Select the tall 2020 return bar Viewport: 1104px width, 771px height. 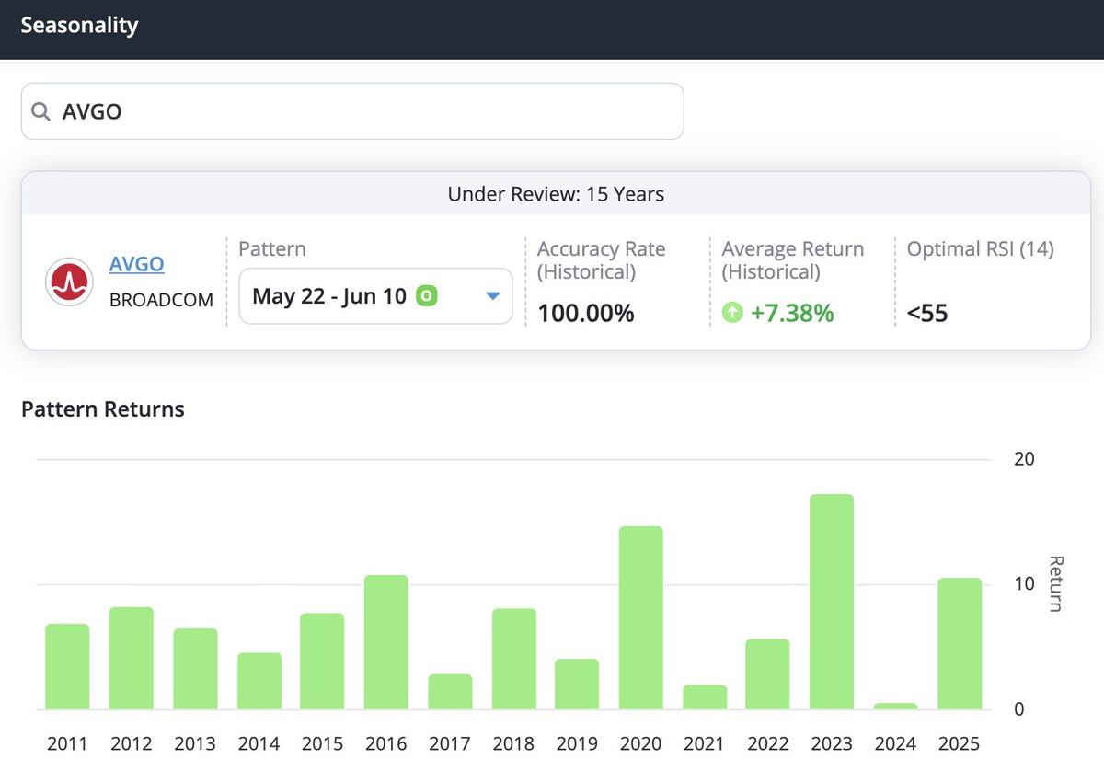point(641,618)
